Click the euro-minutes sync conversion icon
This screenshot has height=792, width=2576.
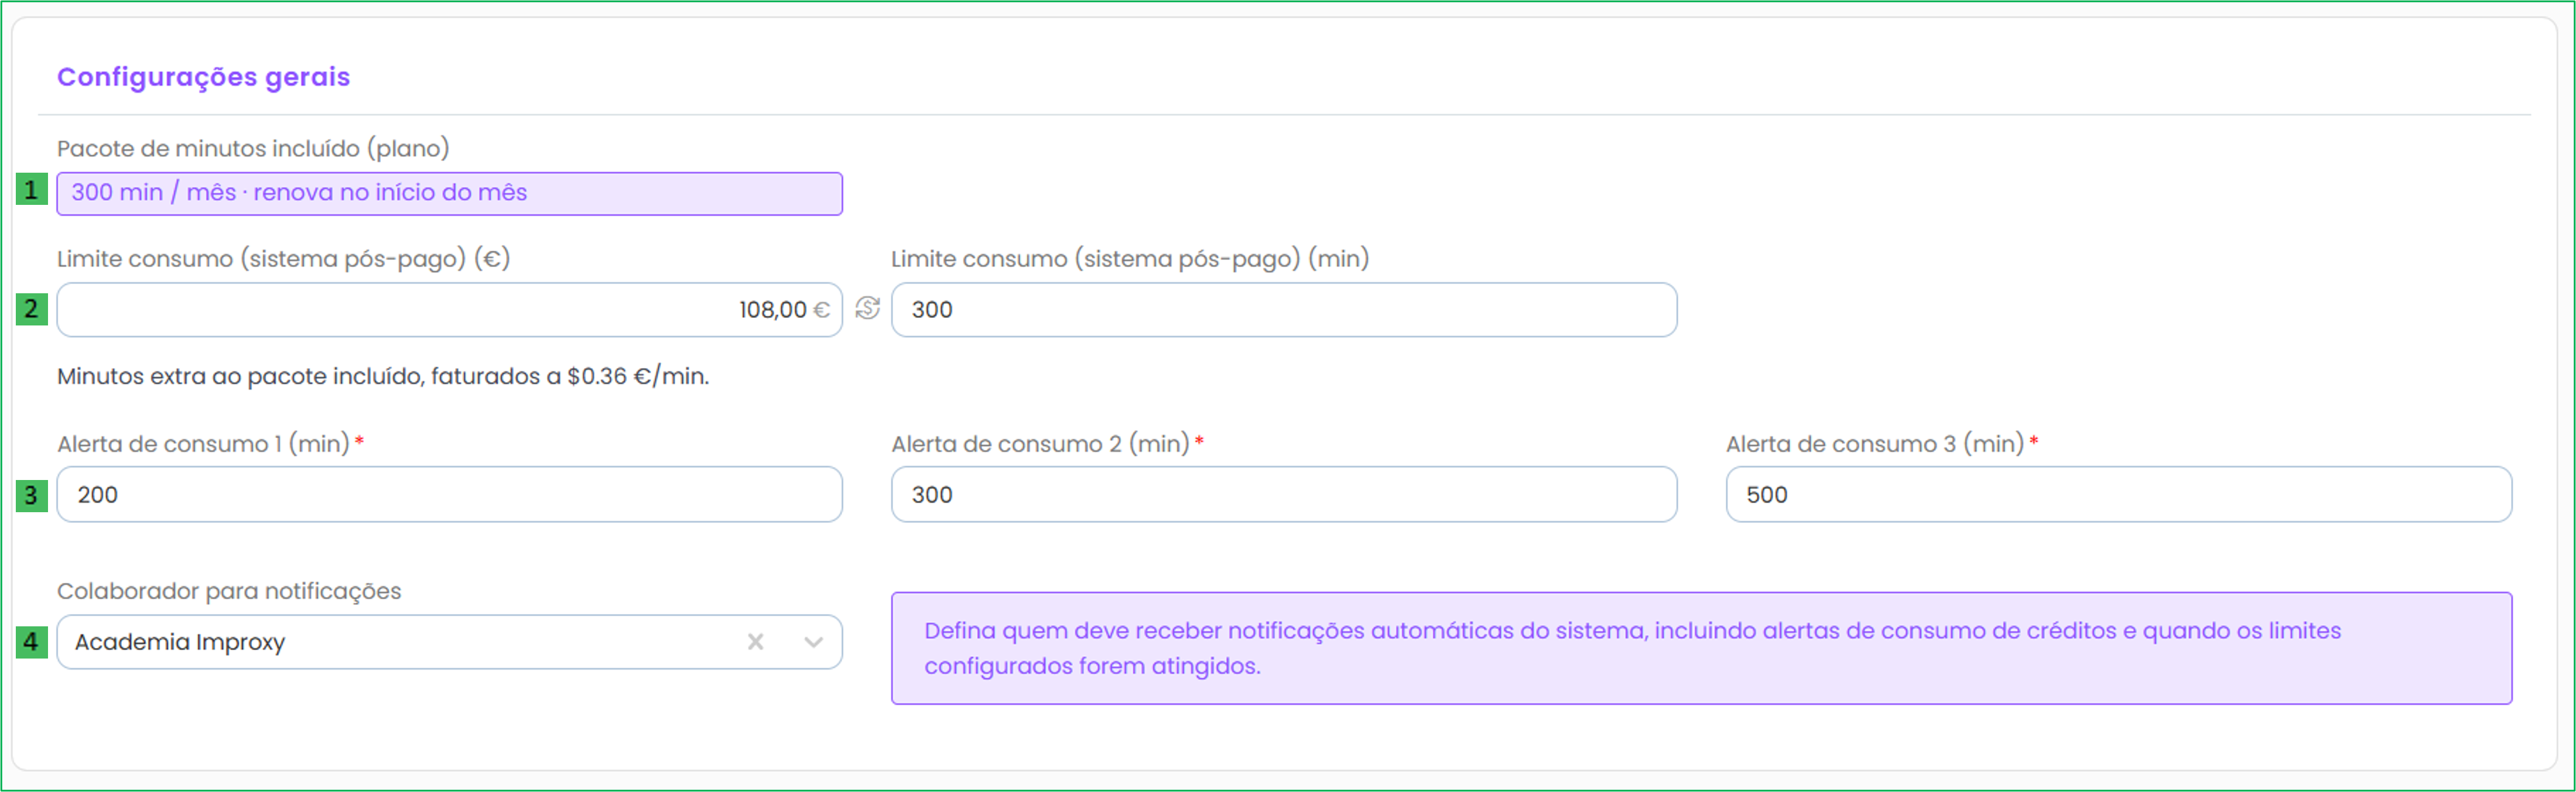pyautogui.click(x=867, y=309)
